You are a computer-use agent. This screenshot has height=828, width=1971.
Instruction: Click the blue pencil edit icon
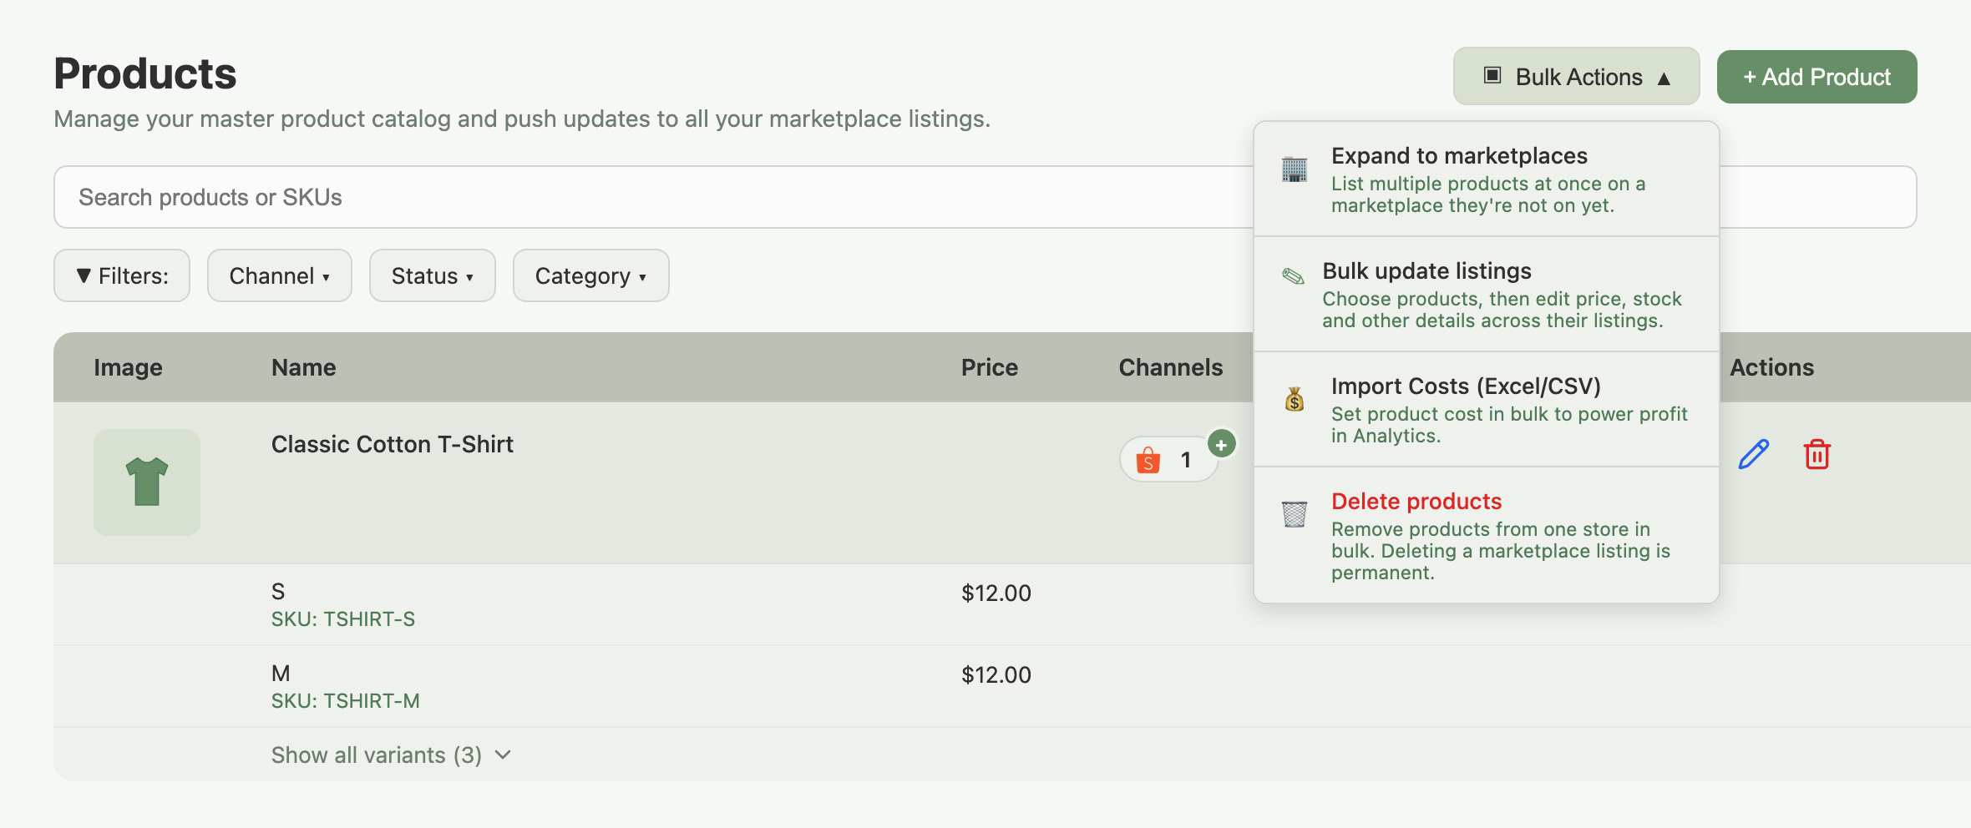[x=1754, y=454]
